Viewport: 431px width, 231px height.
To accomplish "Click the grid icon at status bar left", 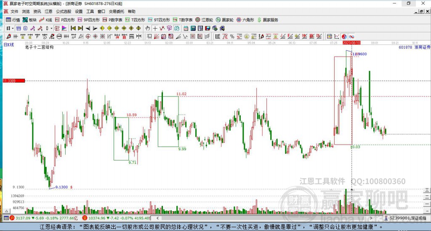I will [x=6, y=218].
